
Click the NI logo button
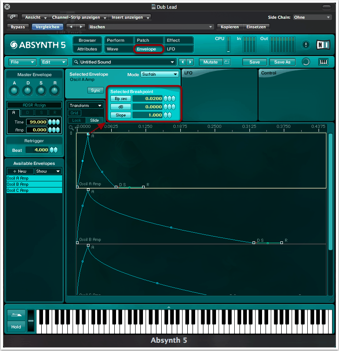(323, 45)
